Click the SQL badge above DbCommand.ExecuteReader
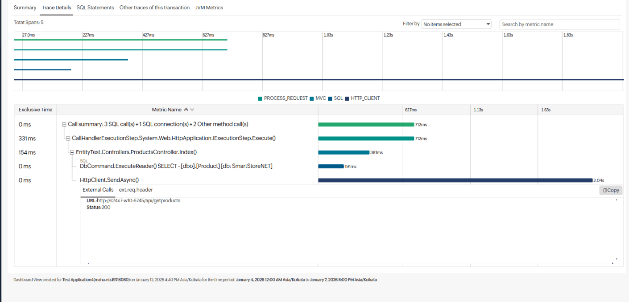The height and width of the screenshot is (302, 629). 83,161
